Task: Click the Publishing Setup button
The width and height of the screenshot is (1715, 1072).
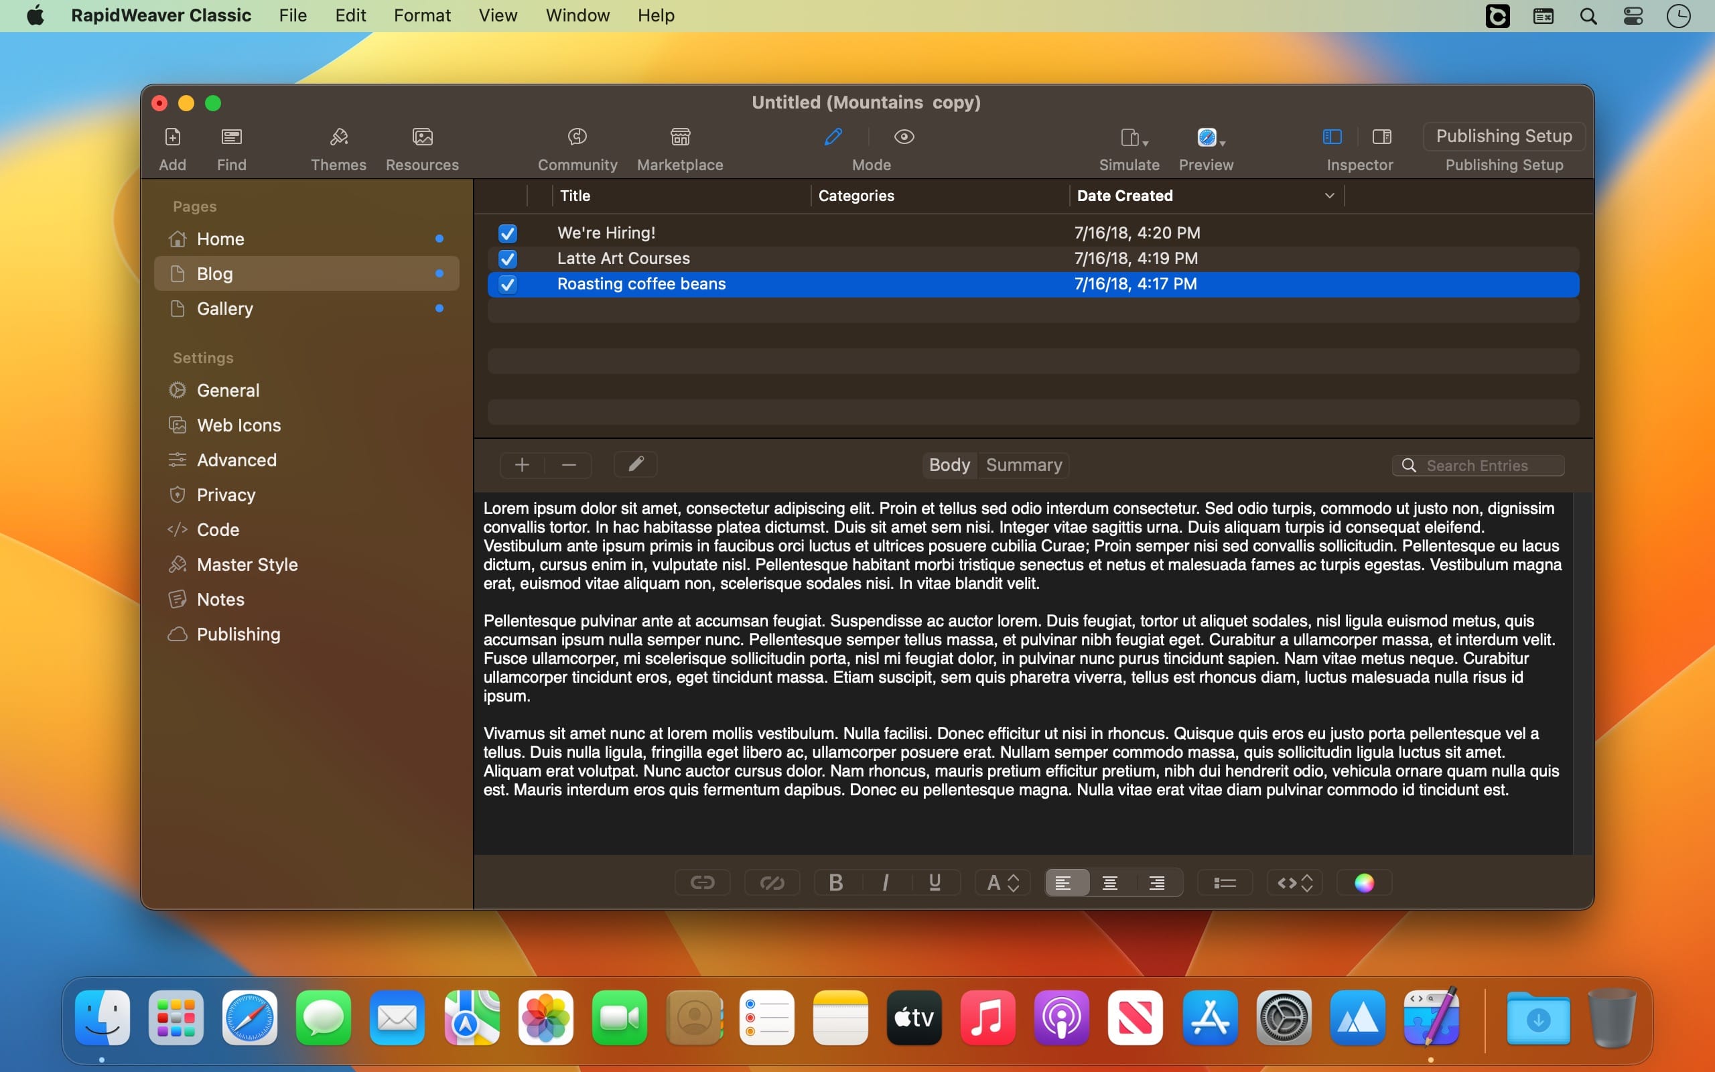Action: click(1504, 136)
